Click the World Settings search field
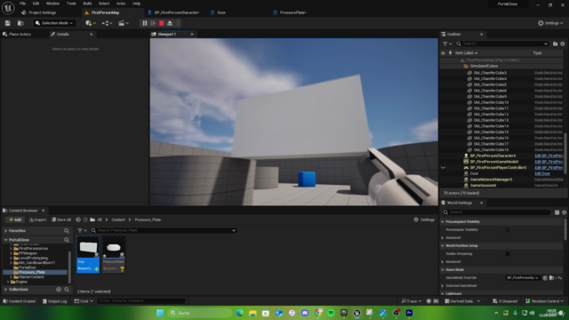 pos(497,212)
